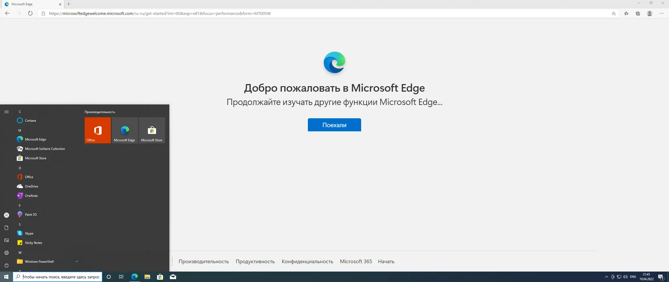
Task: Refresh the current page
Action: coord(30,13)
